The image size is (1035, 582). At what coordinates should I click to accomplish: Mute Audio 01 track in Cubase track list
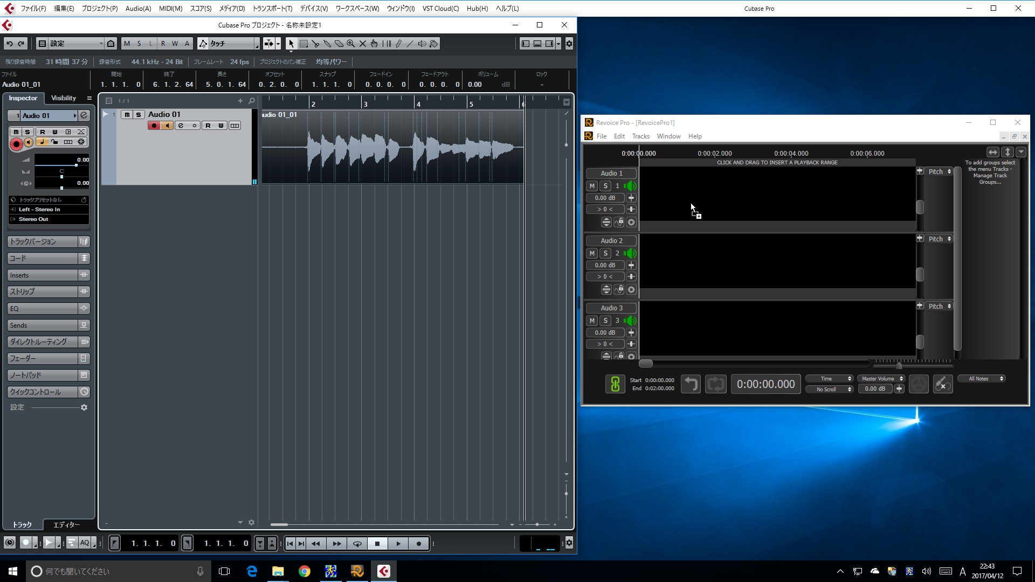127,115
